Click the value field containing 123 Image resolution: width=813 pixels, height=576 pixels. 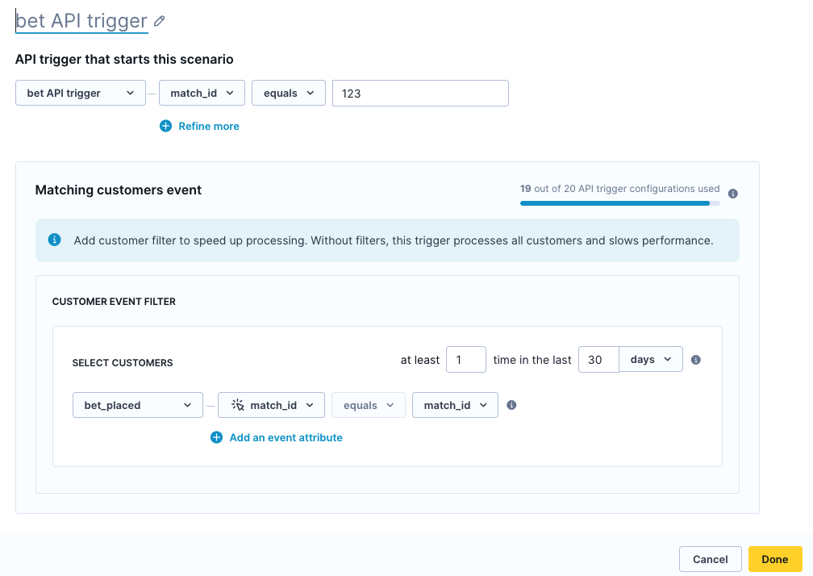[x=419, y=93]
